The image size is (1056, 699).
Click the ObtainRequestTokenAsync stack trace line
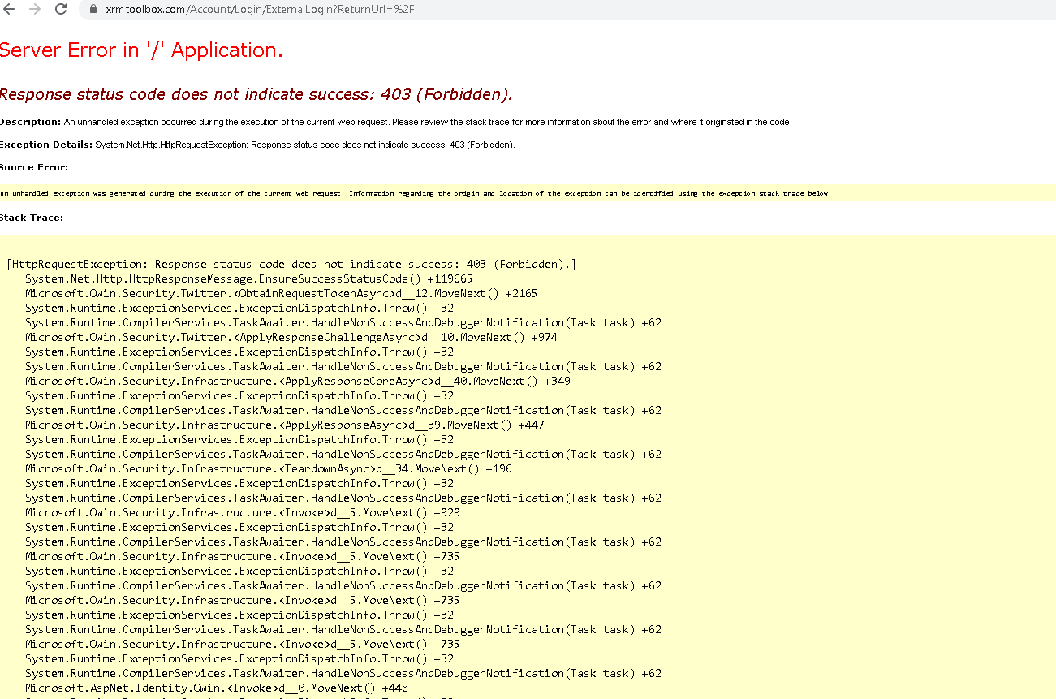point(281,293)
